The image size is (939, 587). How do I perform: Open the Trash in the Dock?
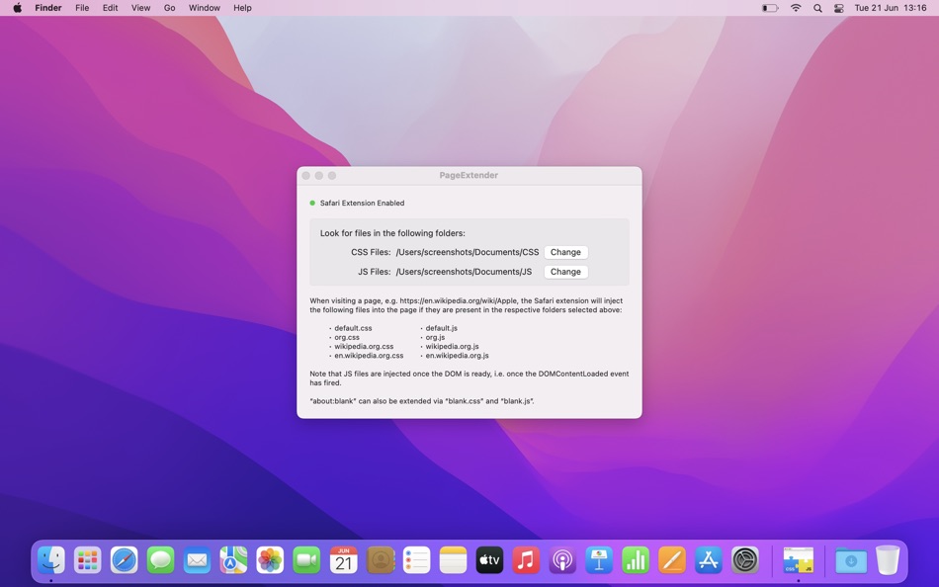[888, 560]
